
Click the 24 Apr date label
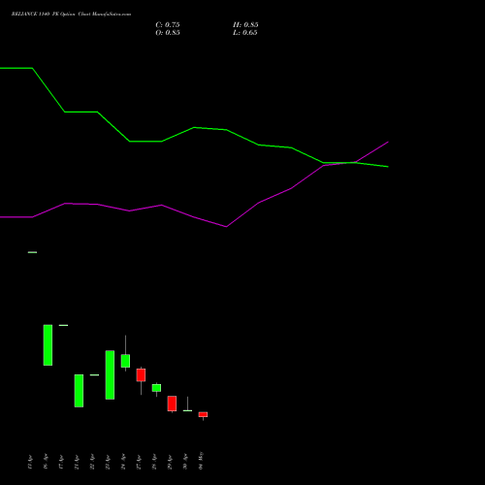click(x=123, y=461)
